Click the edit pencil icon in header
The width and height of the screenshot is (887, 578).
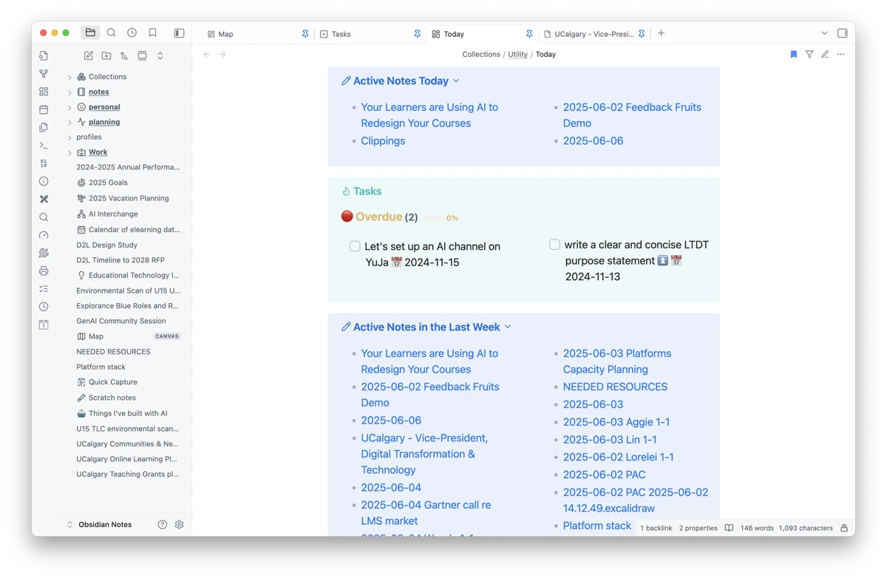pos(825,55)
